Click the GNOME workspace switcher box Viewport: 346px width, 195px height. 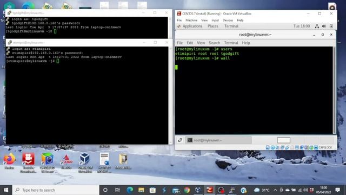click(x=283, y=140)
